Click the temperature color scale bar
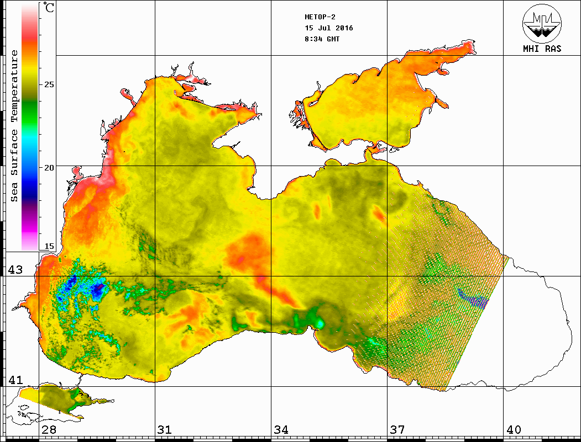Image resolution: width=581 pixels, height=442 pixels. point(30,127)
